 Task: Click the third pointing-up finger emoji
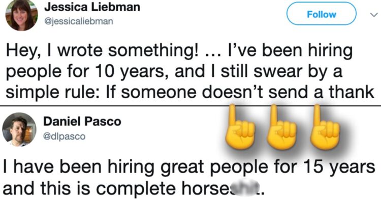click(325, 127)
